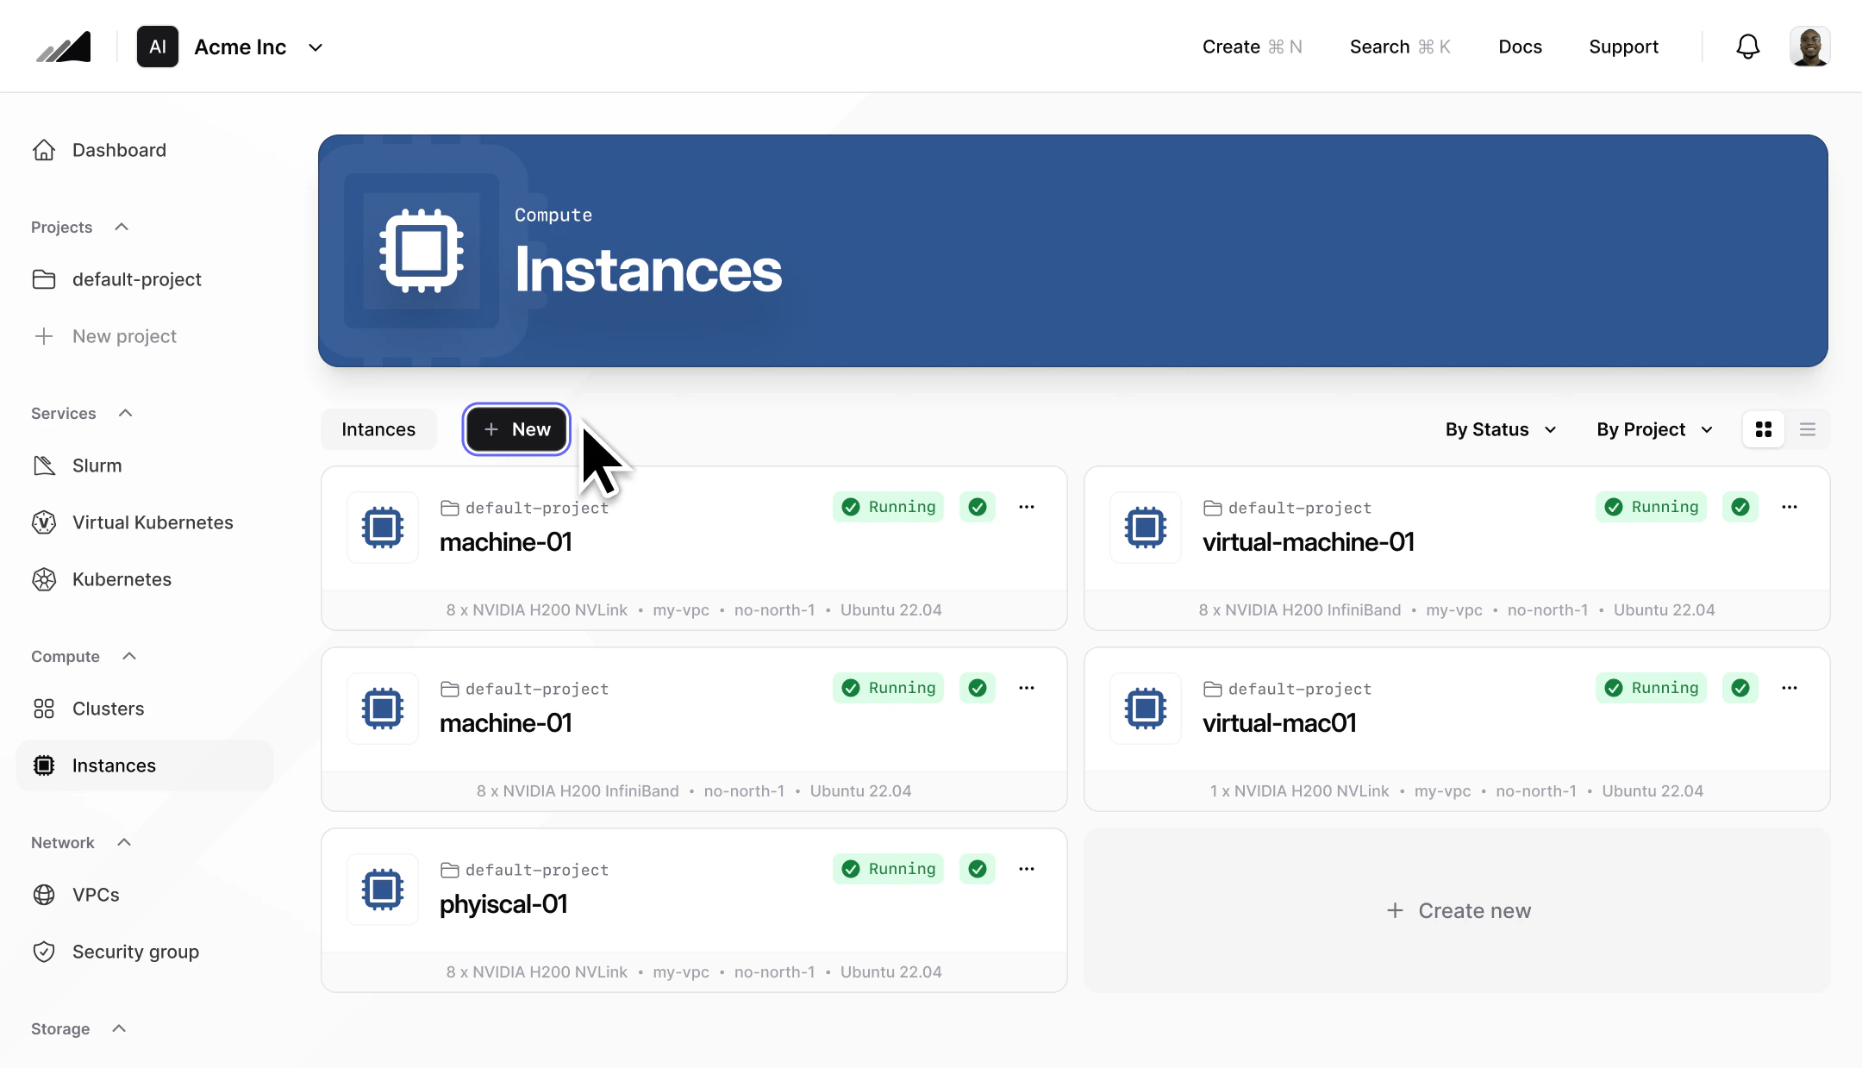Expand the Acme Inc organization switcher

pyautogui.click(x=315, y=47)
